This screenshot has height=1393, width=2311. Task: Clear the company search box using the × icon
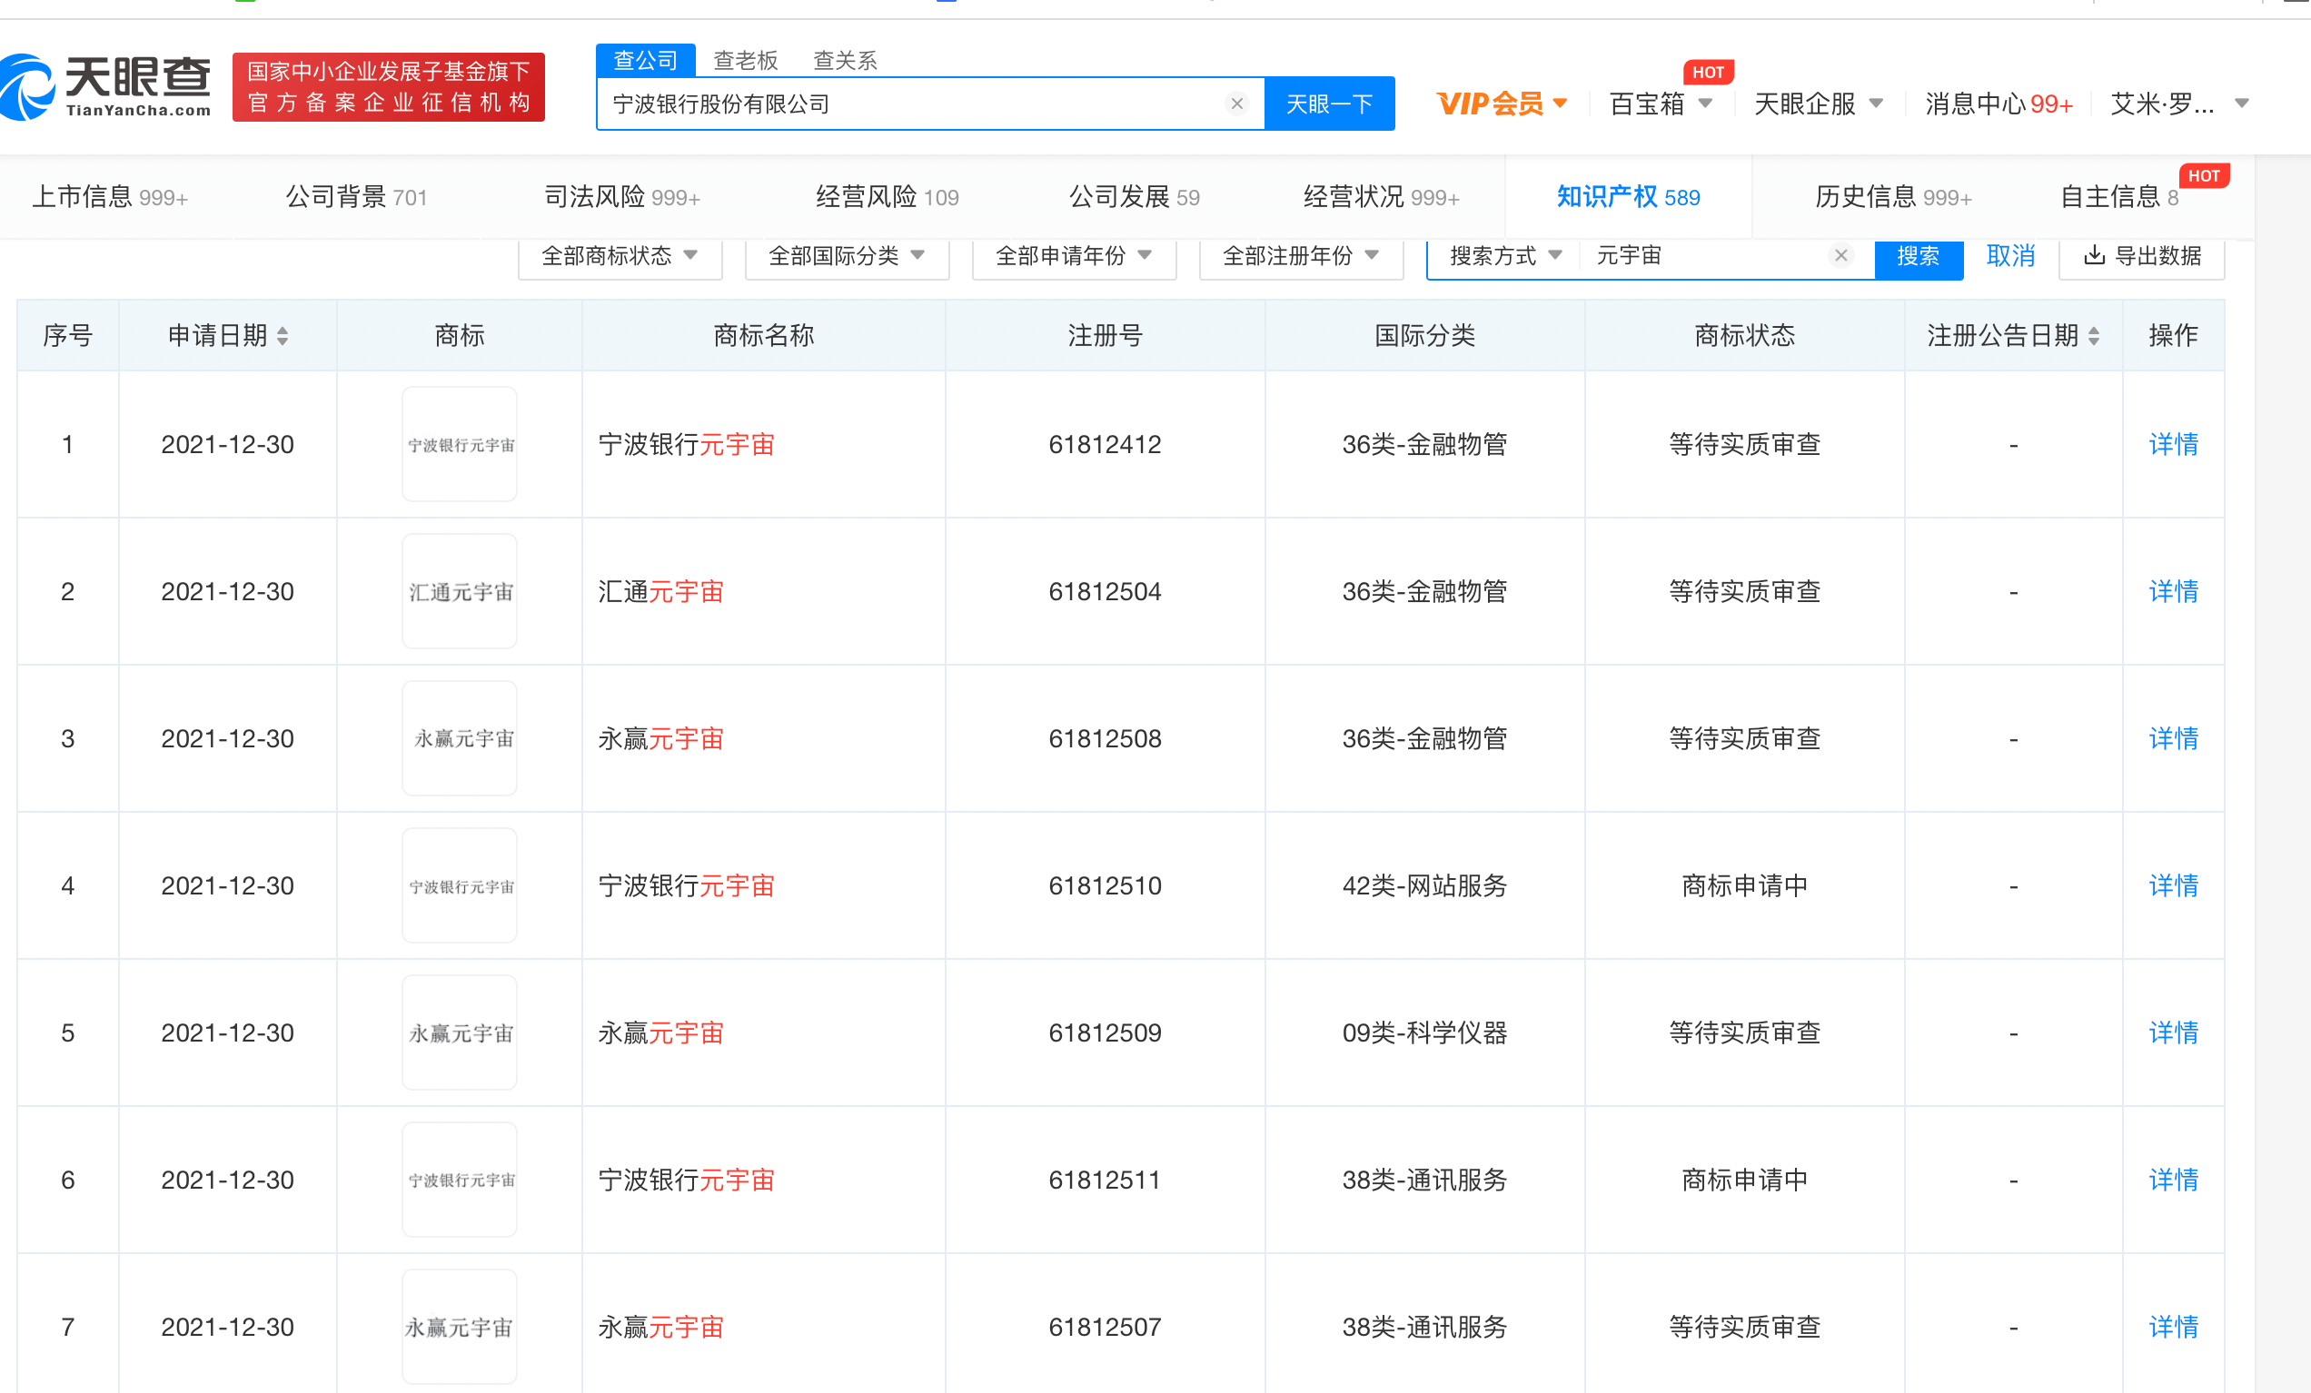click(1238, 104)
